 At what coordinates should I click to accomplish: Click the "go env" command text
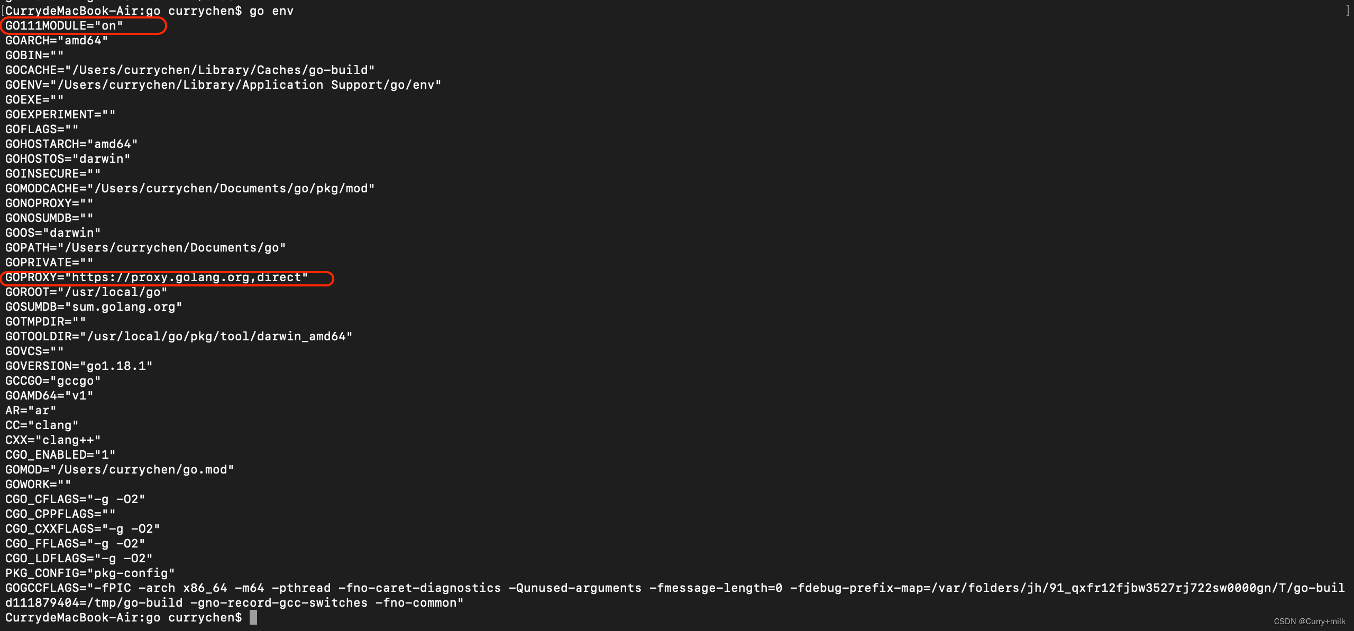click(271, 11)
